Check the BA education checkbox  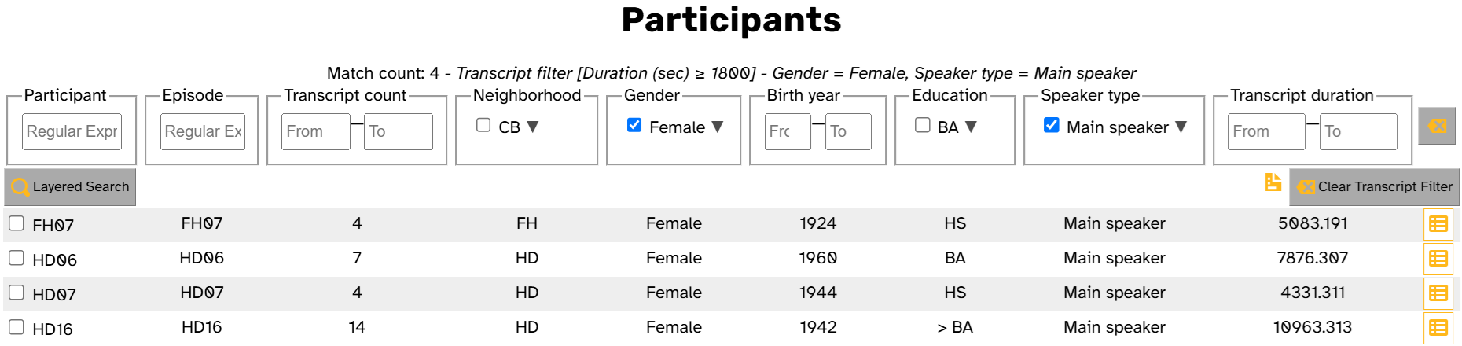pos(923,125)
